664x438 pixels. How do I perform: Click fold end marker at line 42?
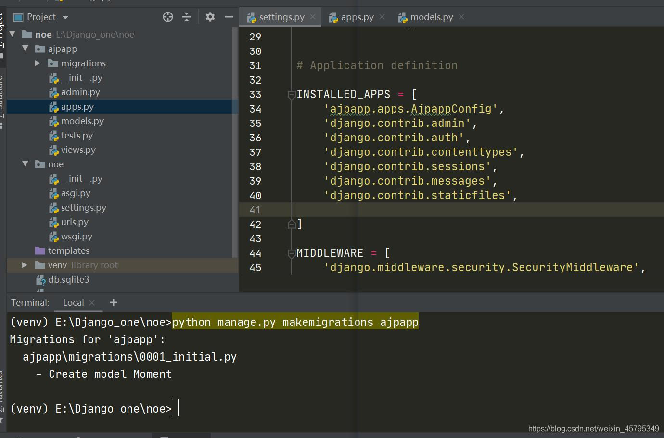click(291, 224)
